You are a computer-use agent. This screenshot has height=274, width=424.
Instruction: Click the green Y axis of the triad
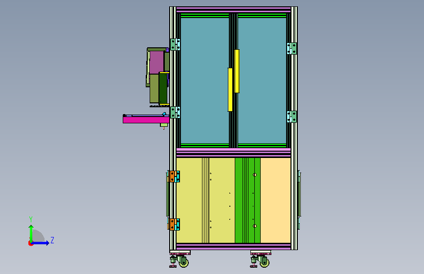[x=31, y=234]
